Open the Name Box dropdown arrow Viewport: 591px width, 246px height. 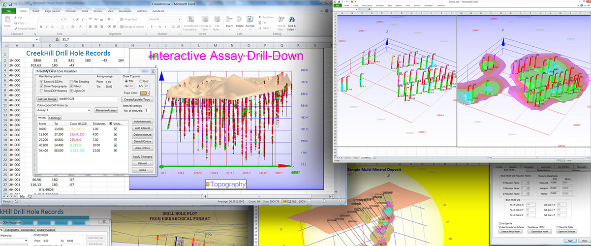(x=37, y=39)
